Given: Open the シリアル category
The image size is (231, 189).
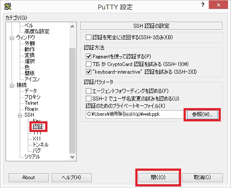Looking at the screenshot, I should 32,157.
